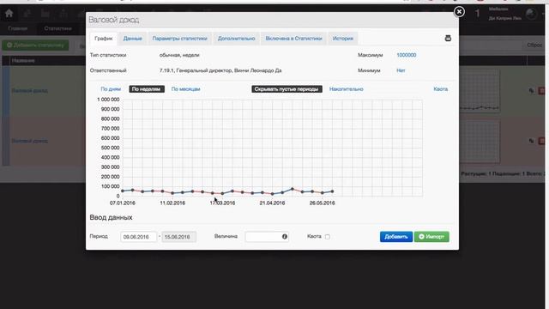Show chart По дням
Viewport: 549px width, 309px height.
[x=111, y=89]
